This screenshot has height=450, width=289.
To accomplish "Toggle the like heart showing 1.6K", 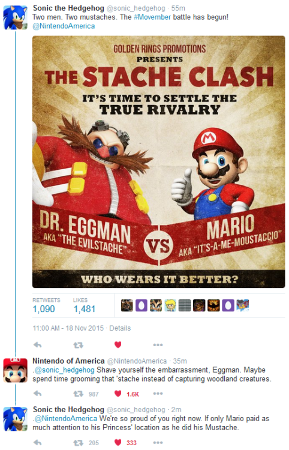I will (x=118, y=394).
